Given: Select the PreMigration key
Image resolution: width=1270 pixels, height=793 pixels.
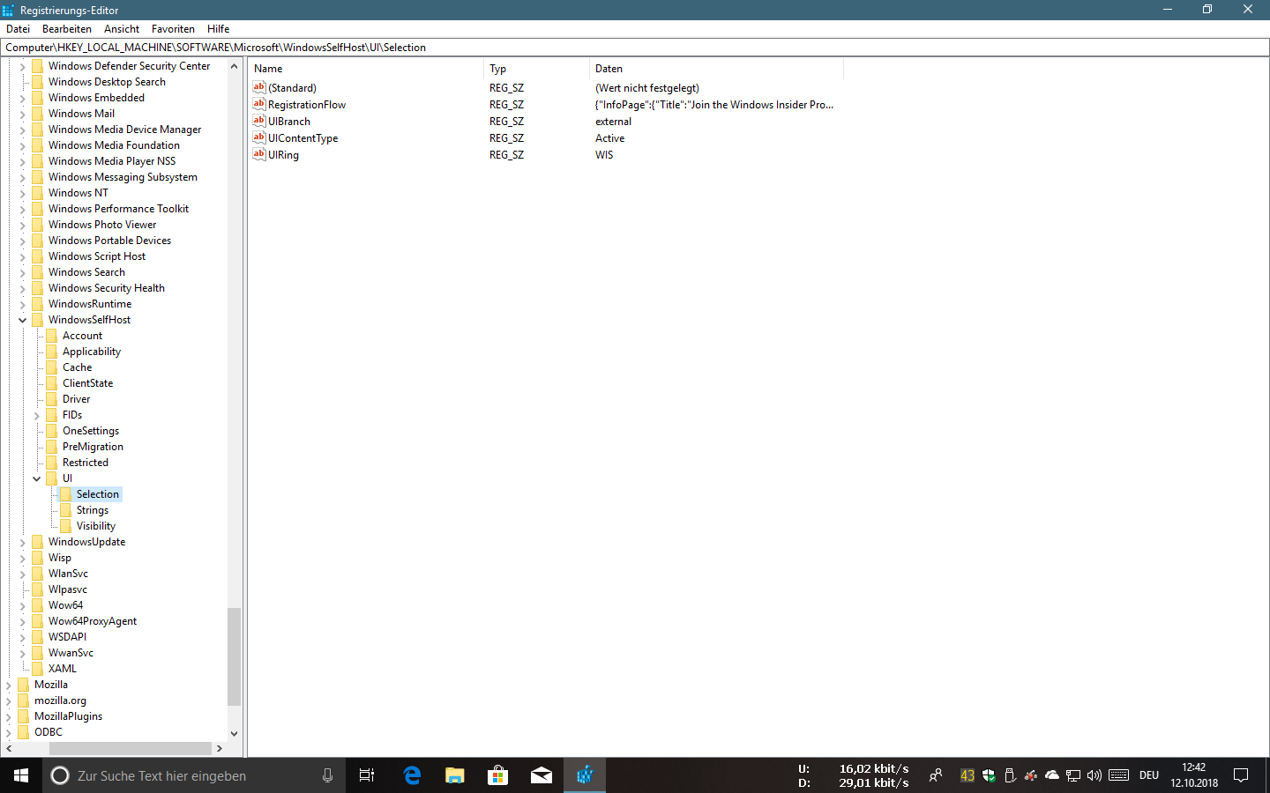Looking at the screenshot, I should [93, 447].
